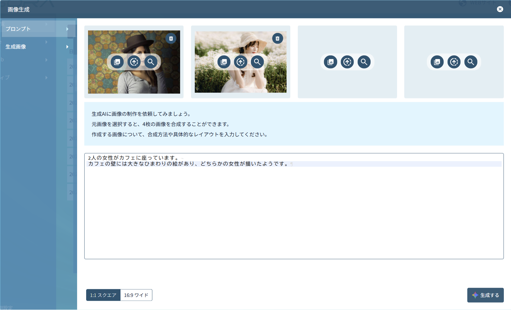This screenshot has height=310, width=511.
Task: Close the 画像生成 dialog
Action: click(500, 9)
